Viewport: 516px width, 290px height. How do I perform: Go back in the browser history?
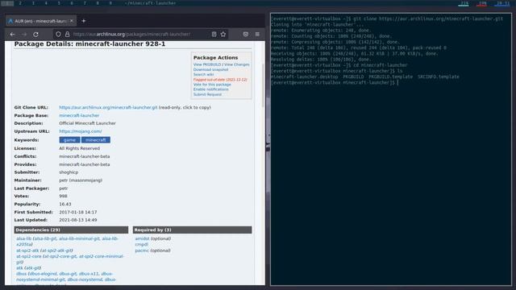(x=13, y=34)
